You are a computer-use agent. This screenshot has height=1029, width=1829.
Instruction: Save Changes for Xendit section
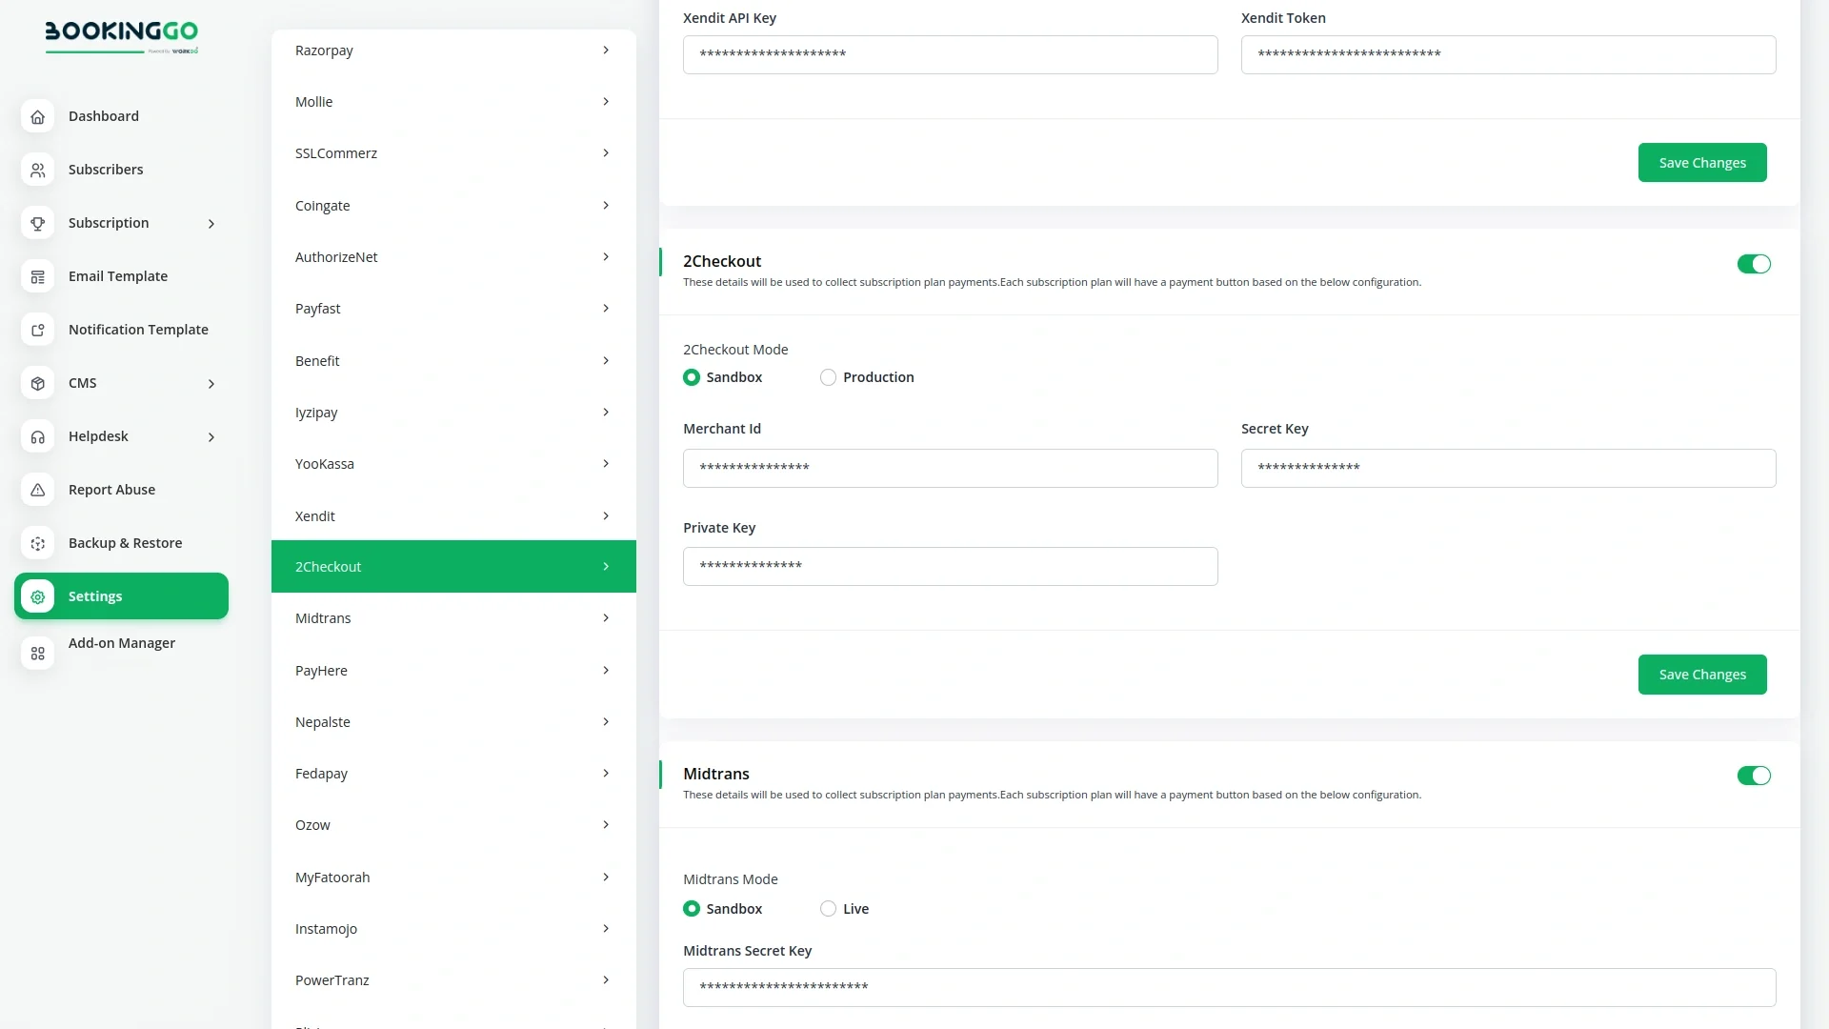coord(1701,163)
